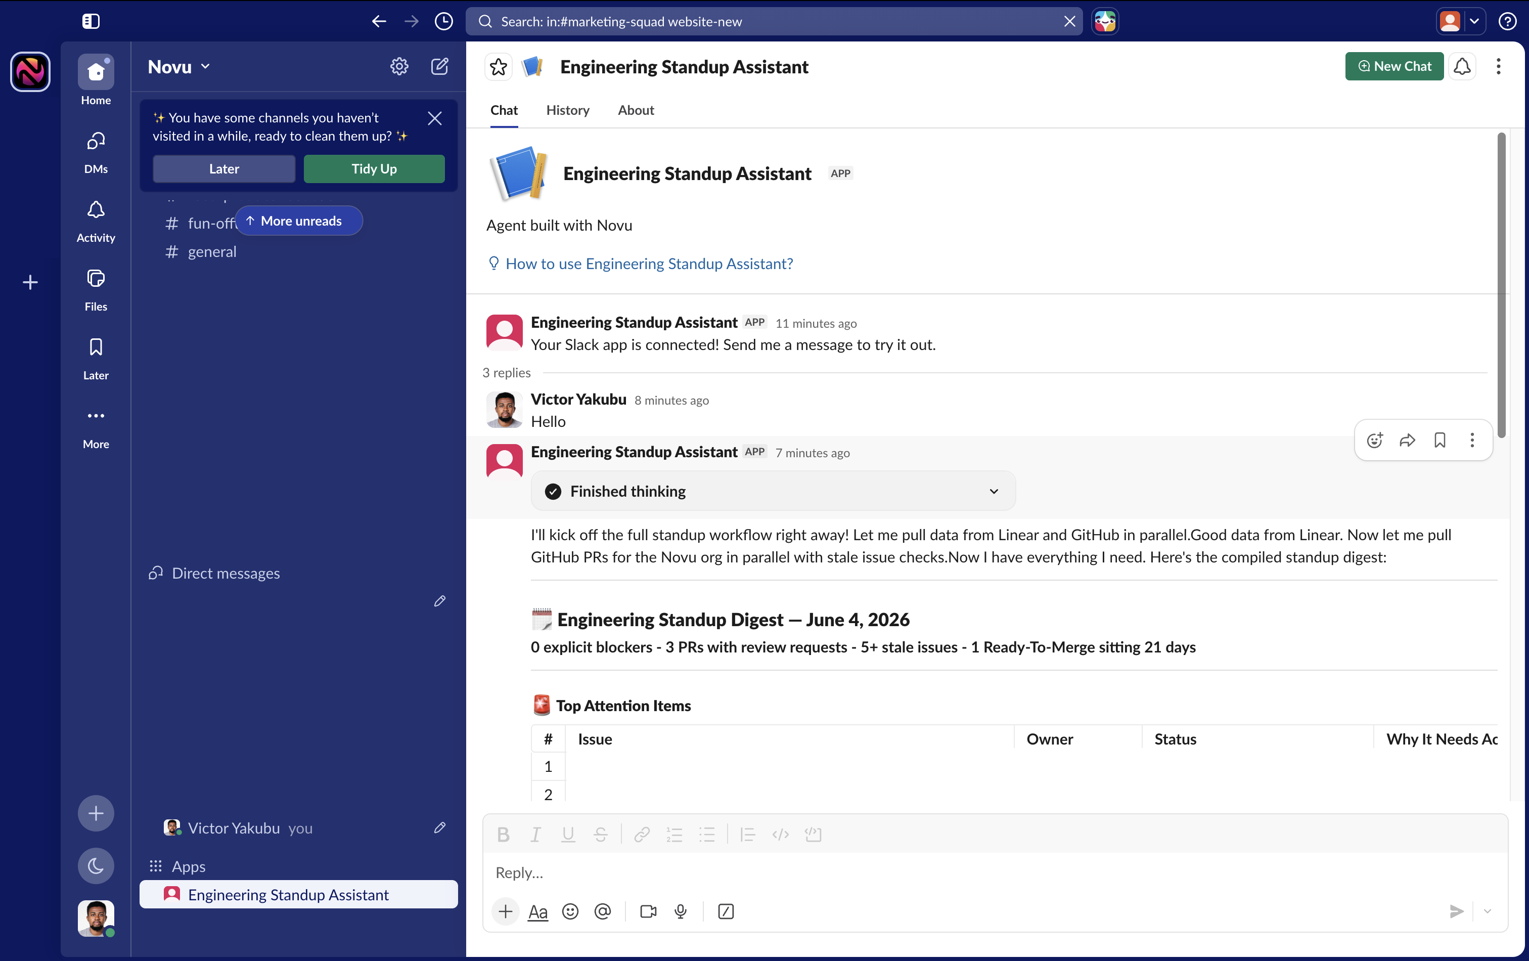This screenshot has width=1529, height=961.
Task: Add a workspace with the plus icon
Action: tap(30, 282)
